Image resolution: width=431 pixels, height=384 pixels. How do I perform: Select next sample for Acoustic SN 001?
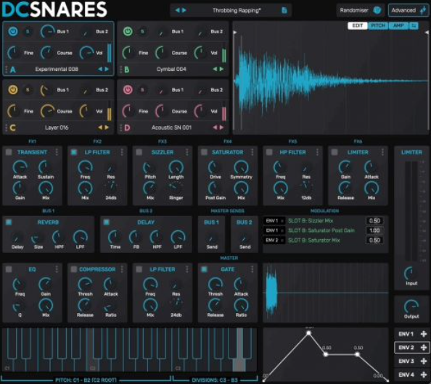tap(221, 128)
